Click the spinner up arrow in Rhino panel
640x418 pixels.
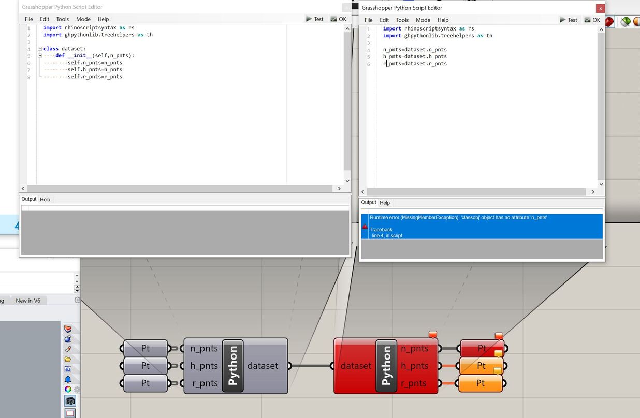click(x=77, y=287)
